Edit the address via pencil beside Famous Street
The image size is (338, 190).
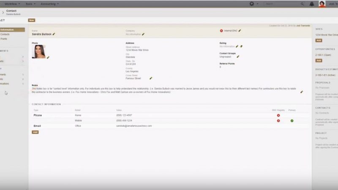[151, 78]
